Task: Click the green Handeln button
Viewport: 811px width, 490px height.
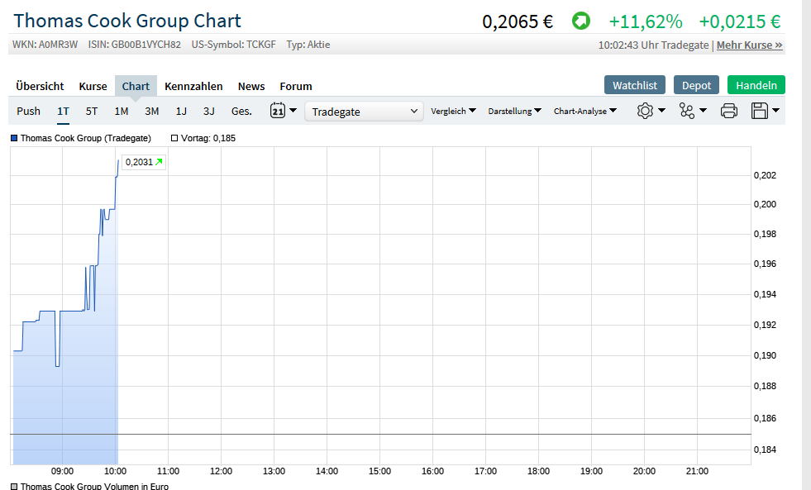Action: pyautogui.click(x=756, y=84)
